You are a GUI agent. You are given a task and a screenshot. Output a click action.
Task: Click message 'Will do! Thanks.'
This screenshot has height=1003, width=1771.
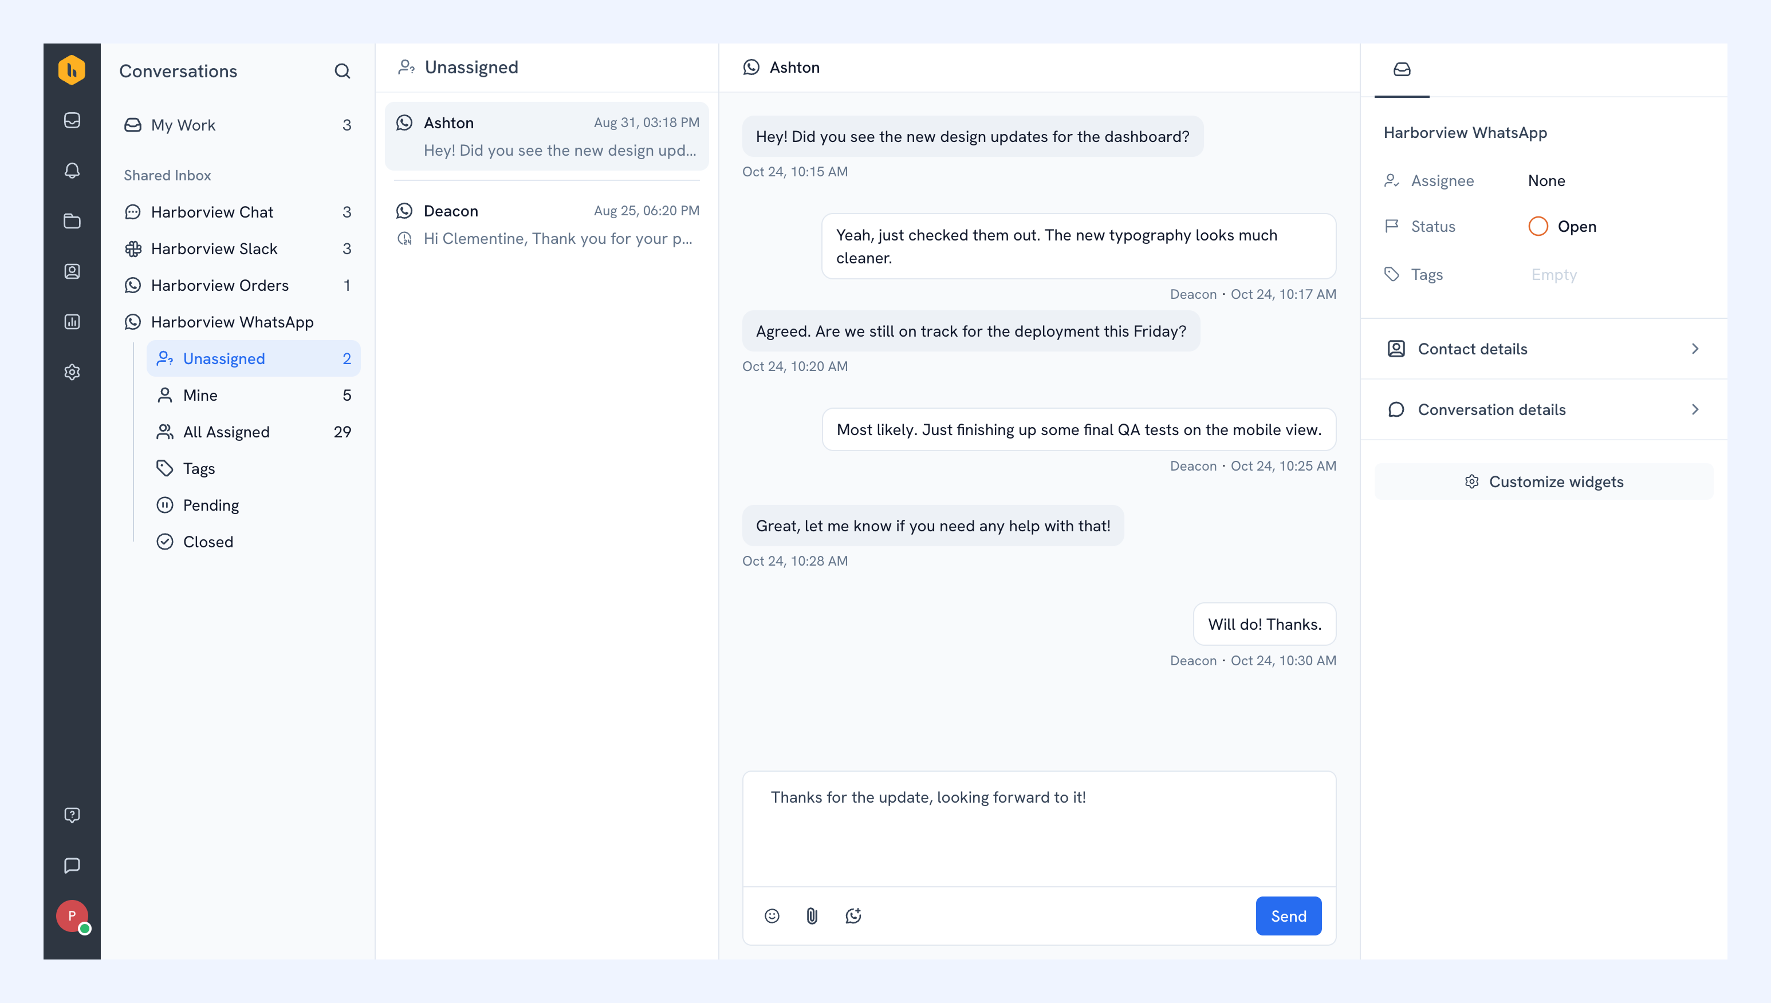coord(1265,624)
